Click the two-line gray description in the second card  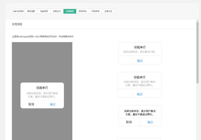(140, 83)
